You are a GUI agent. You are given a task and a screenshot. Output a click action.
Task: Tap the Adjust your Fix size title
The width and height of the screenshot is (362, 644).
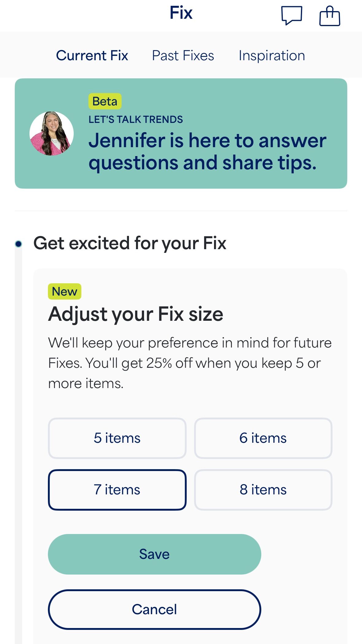(x=135, y=314)
